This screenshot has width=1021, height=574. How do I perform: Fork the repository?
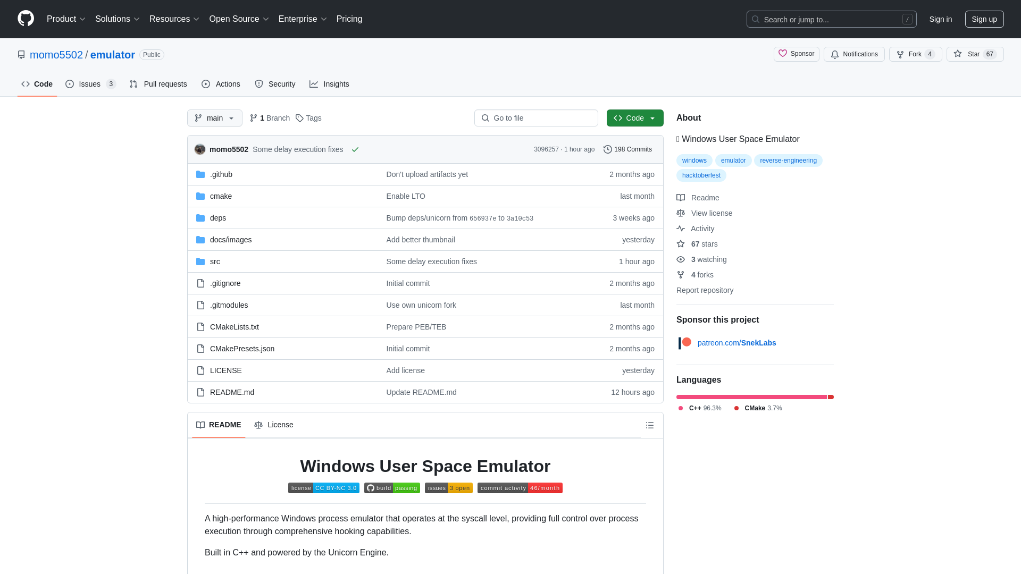pos(915,54)
